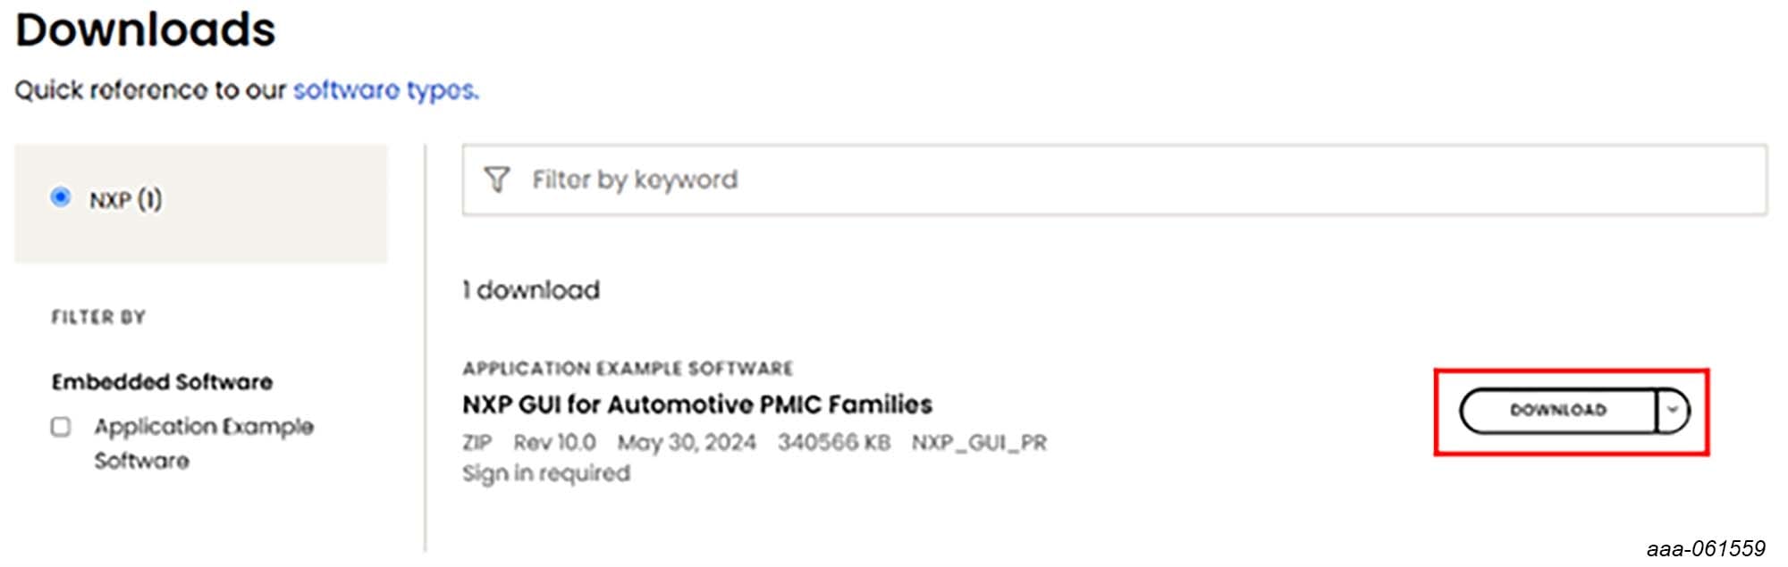Click the filter funnel icon

tap(495, 179)
